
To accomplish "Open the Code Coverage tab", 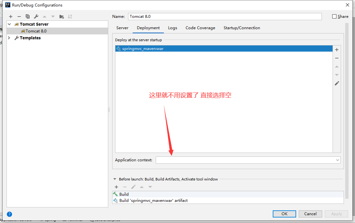I will coord(200,28).
